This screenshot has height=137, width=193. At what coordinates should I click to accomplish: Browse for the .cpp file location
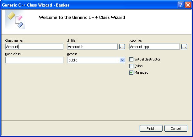click(184, 47)
